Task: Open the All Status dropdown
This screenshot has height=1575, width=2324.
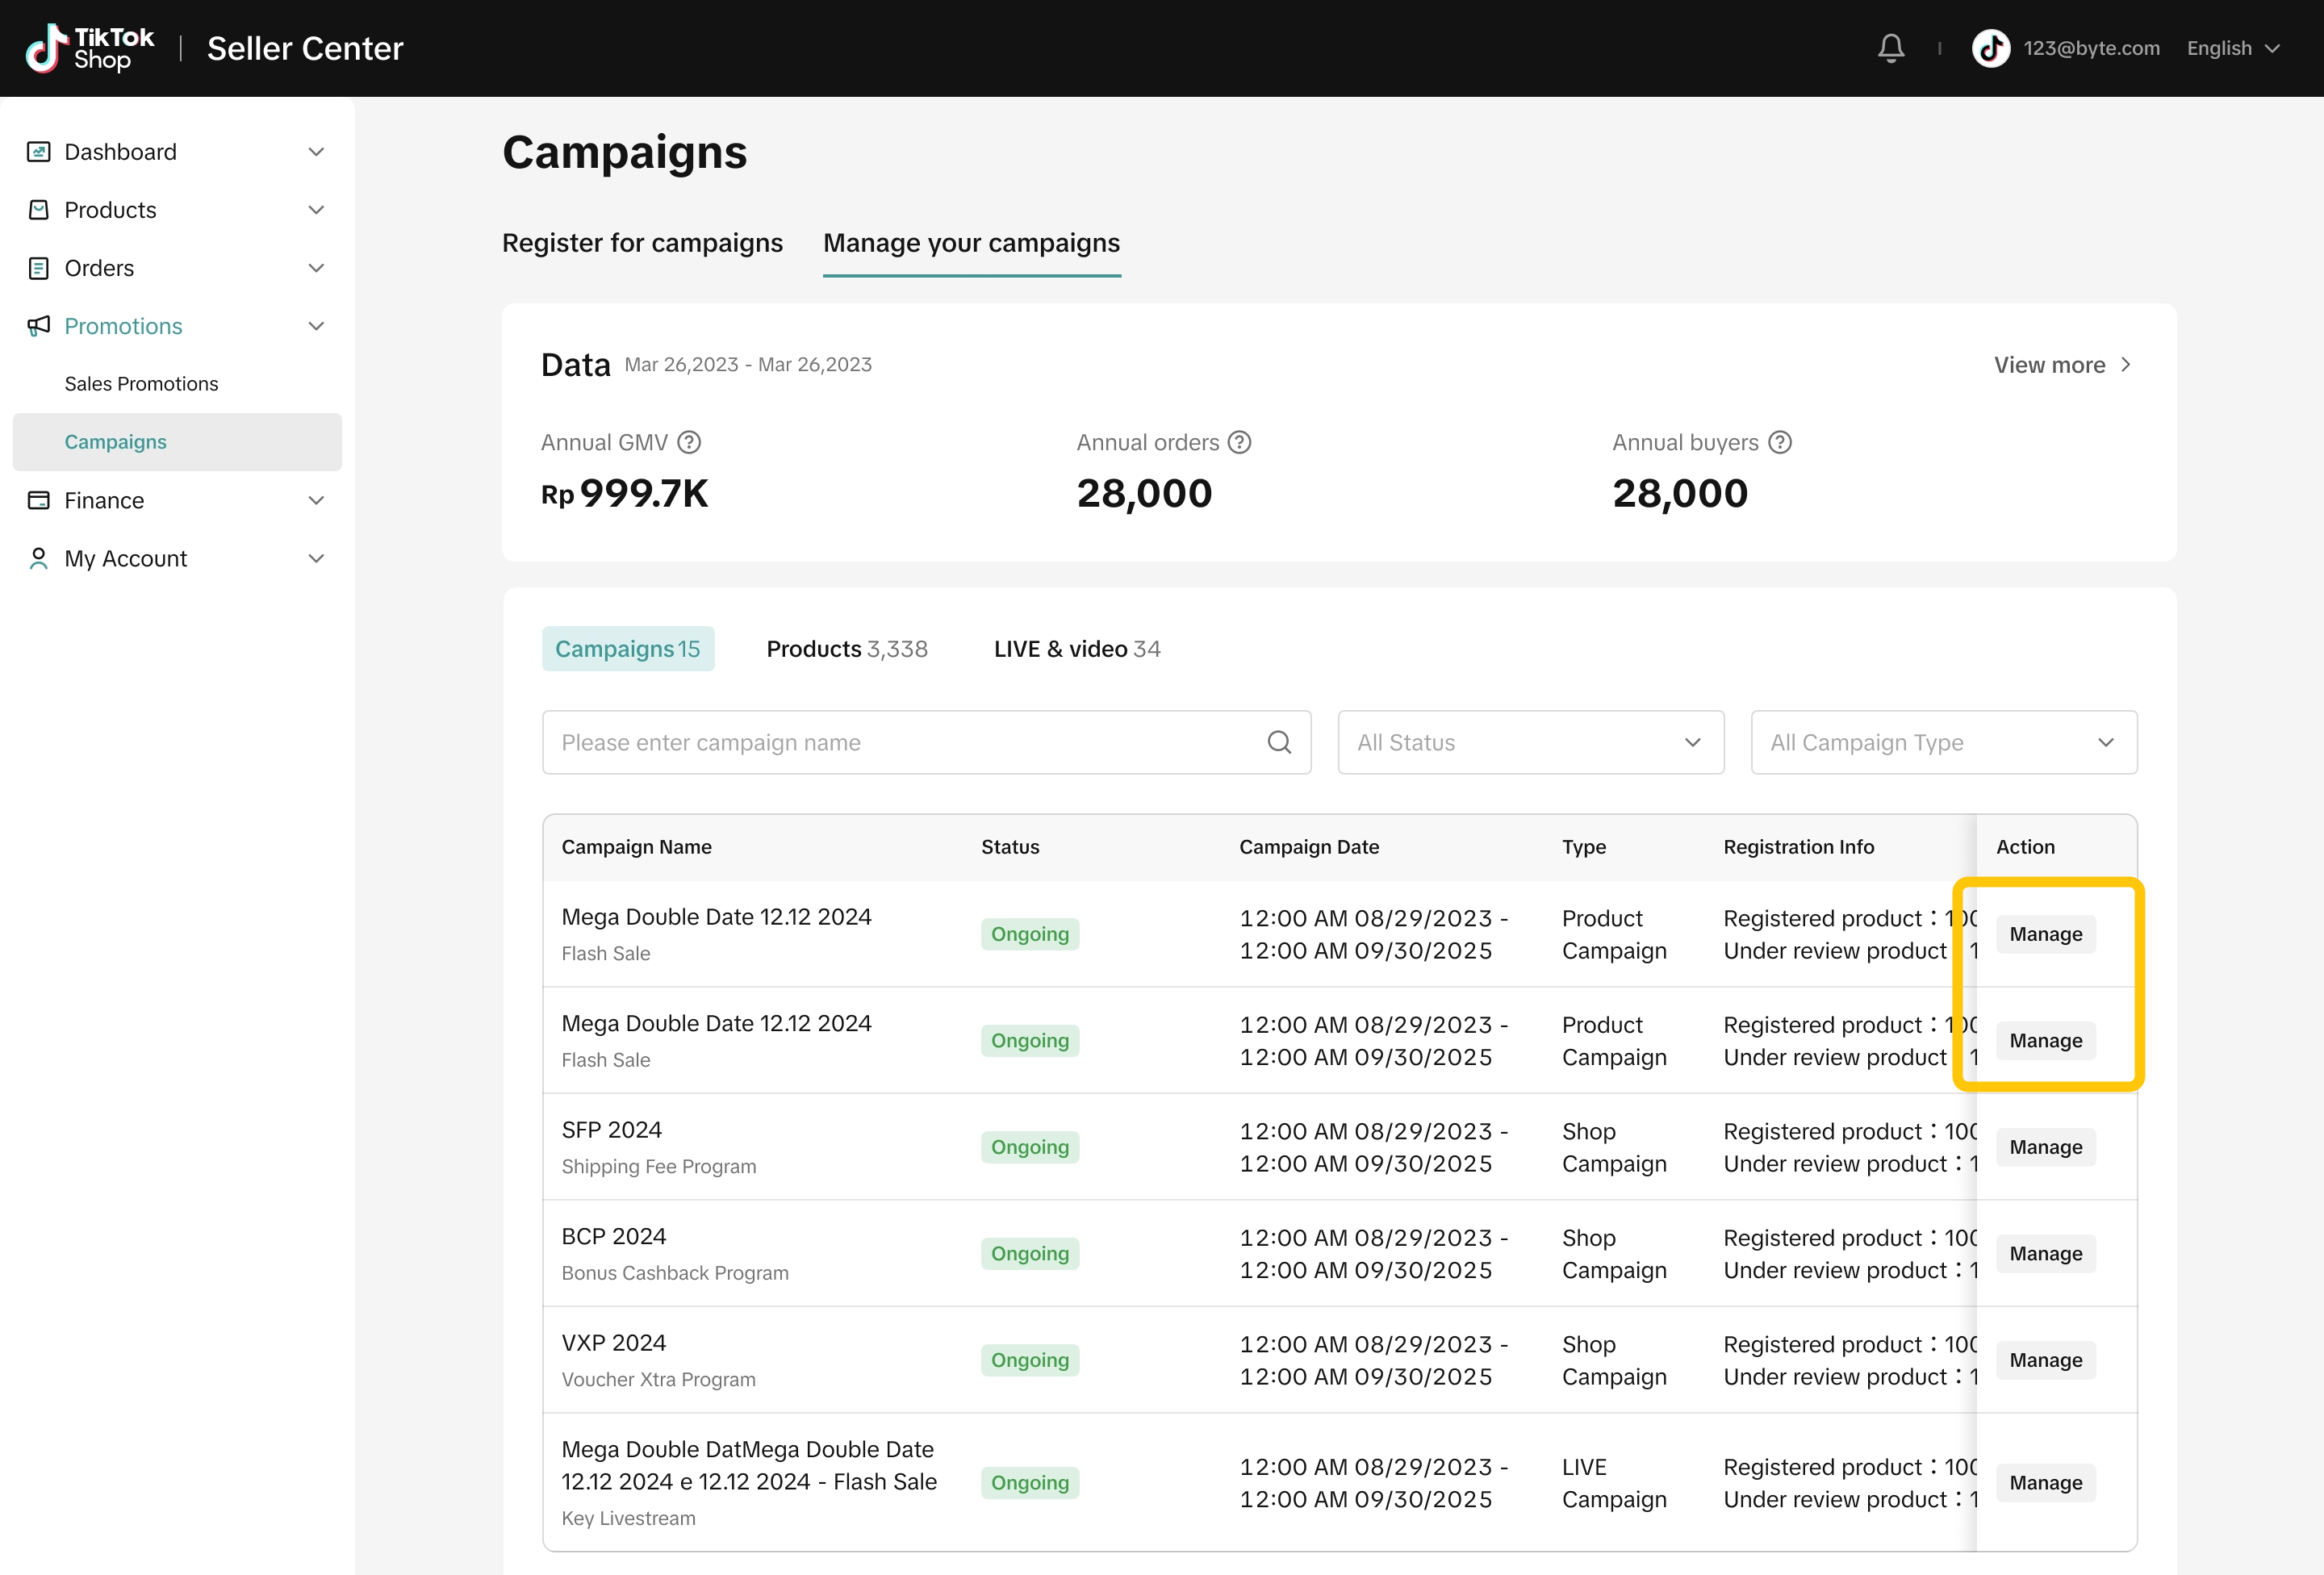Action: pyautogui.click(x=1530, y=742)
